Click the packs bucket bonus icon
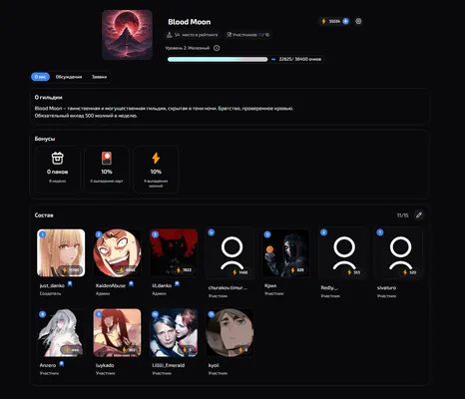The height and width of the screenshot is (399, 465). click(57, 158)
